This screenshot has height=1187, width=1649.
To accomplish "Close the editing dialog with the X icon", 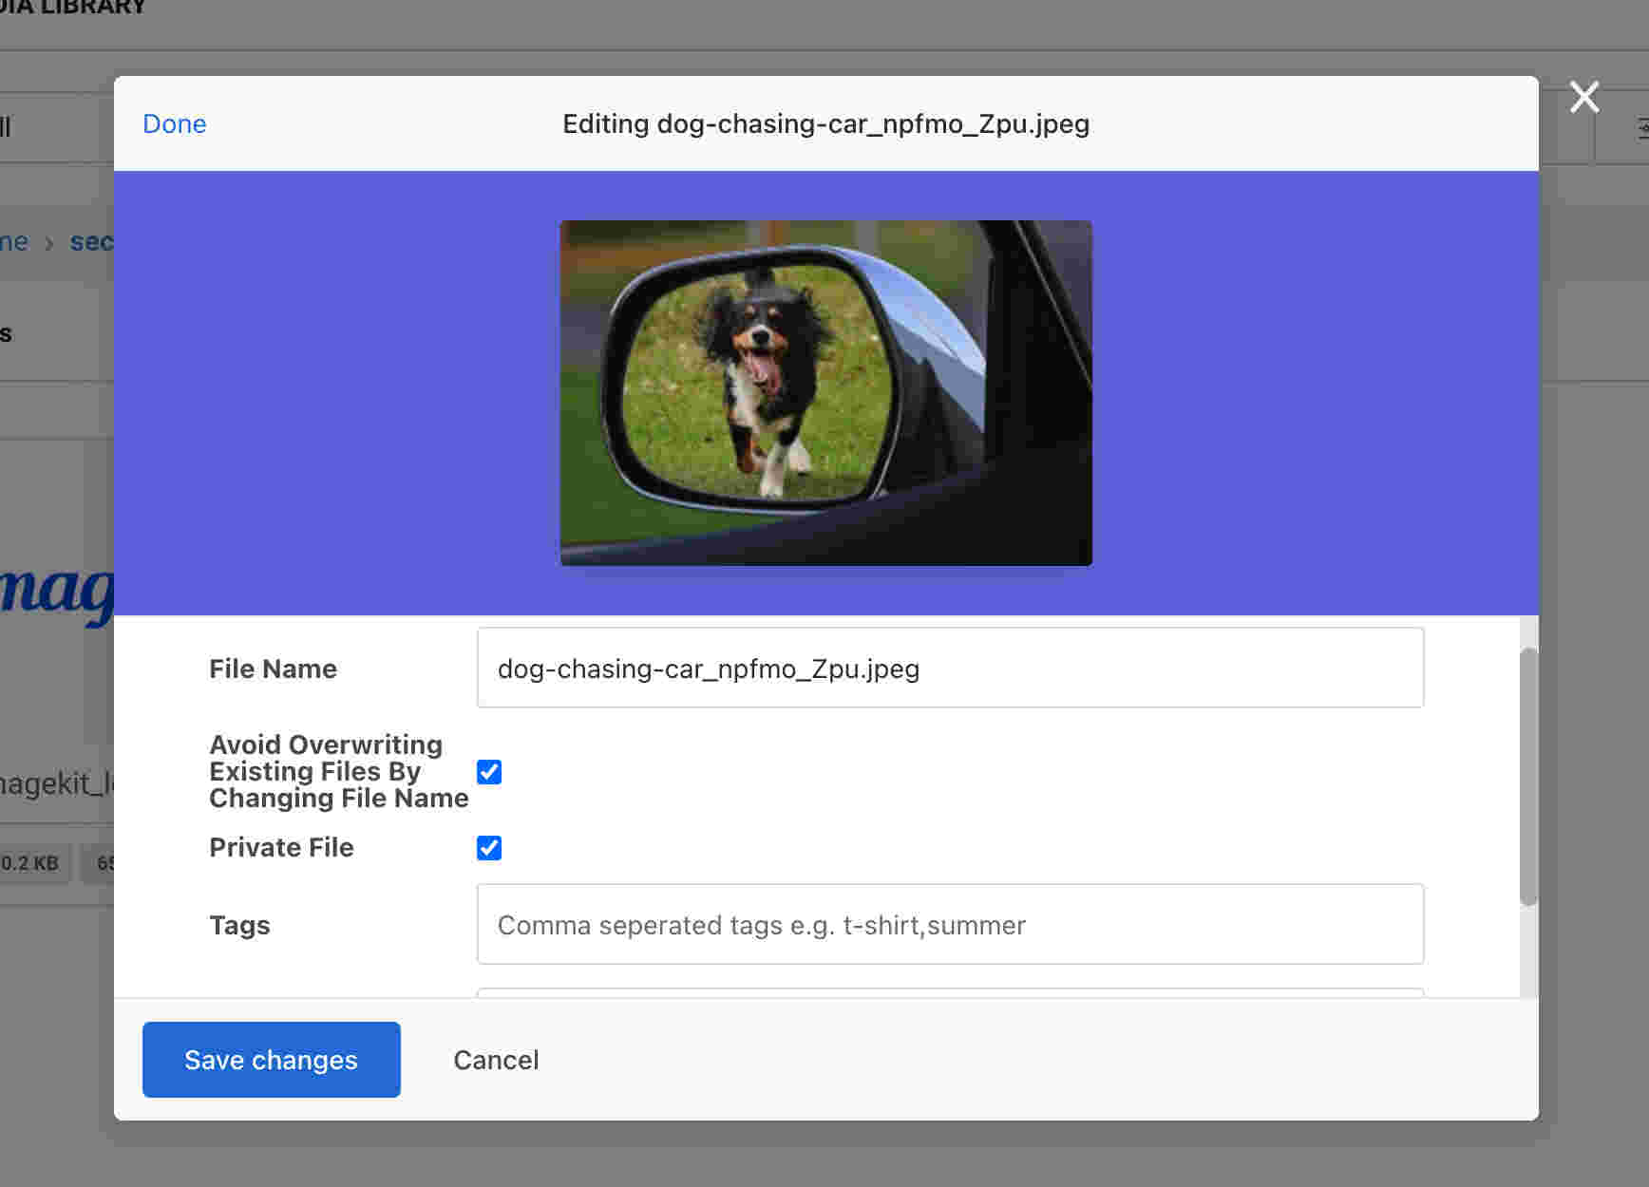I will [1584, 97].
